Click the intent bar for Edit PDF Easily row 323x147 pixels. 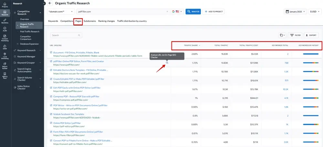(311, 89)
